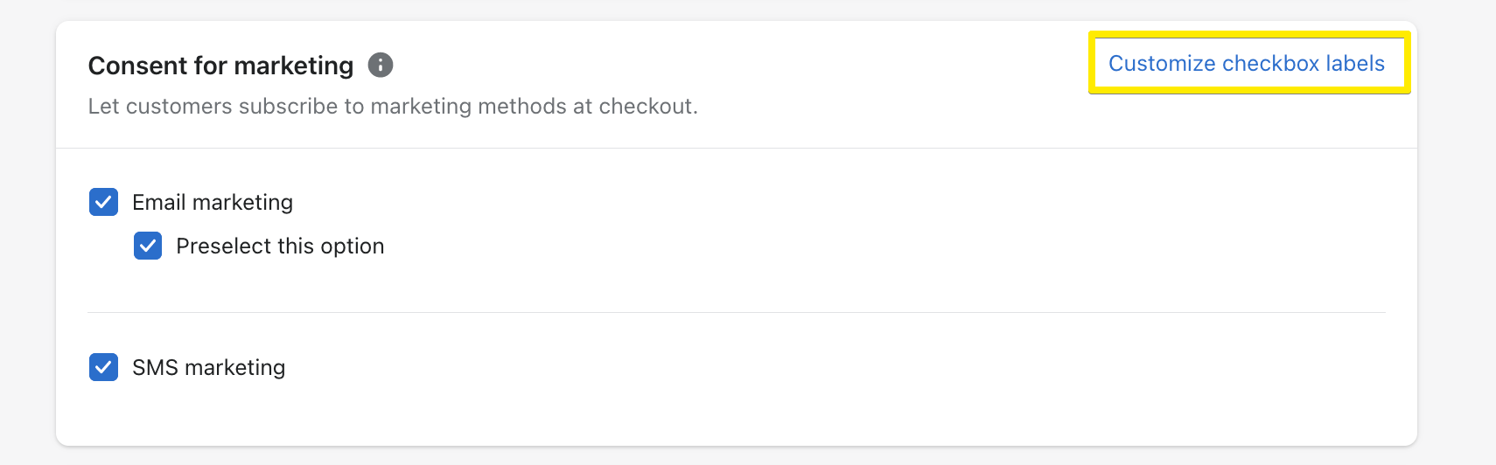This screenshot has width=1496, height=465.
Task: Disable the Preselect this option checkbox
Action: 148,246
